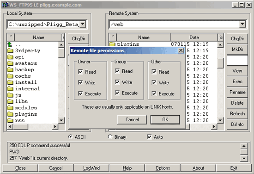Toggle Group Write permission

[117, 82]
